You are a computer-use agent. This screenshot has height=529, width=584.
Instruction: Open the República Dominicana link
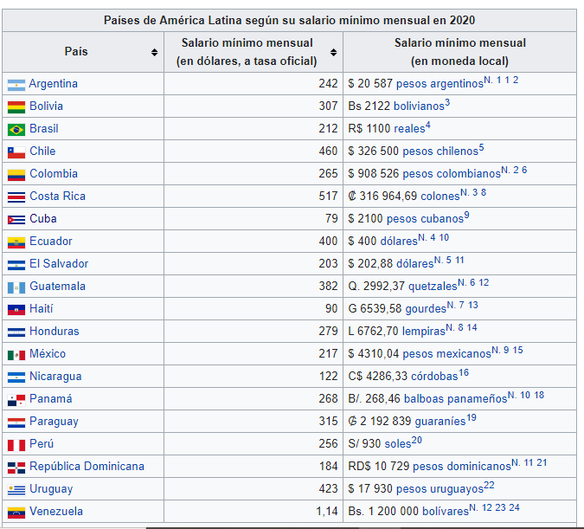click(87, 467)
